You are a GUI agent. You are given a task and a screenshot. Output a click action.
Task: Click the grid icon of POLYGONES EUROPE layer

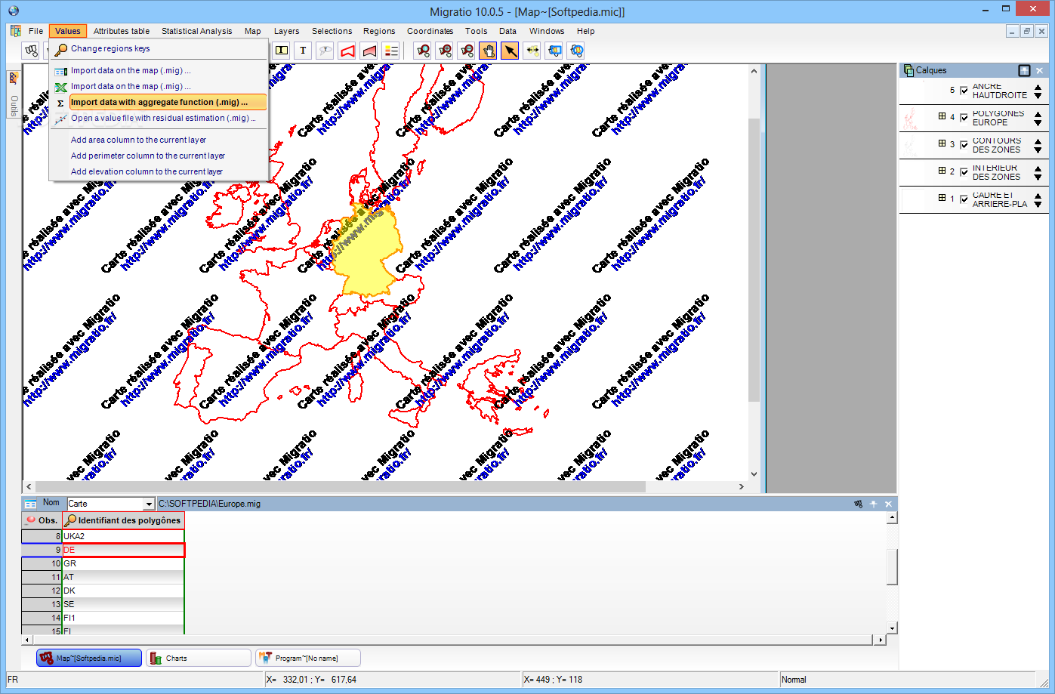point(942,116)
